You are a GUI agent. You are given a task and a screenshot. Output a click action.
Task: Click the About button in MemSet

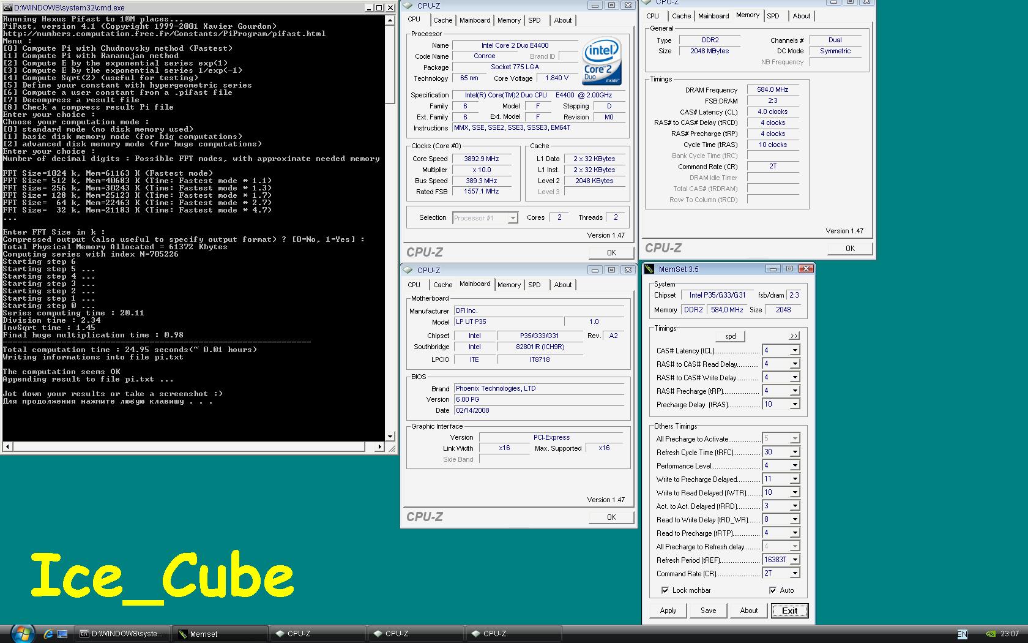(749, 611)
